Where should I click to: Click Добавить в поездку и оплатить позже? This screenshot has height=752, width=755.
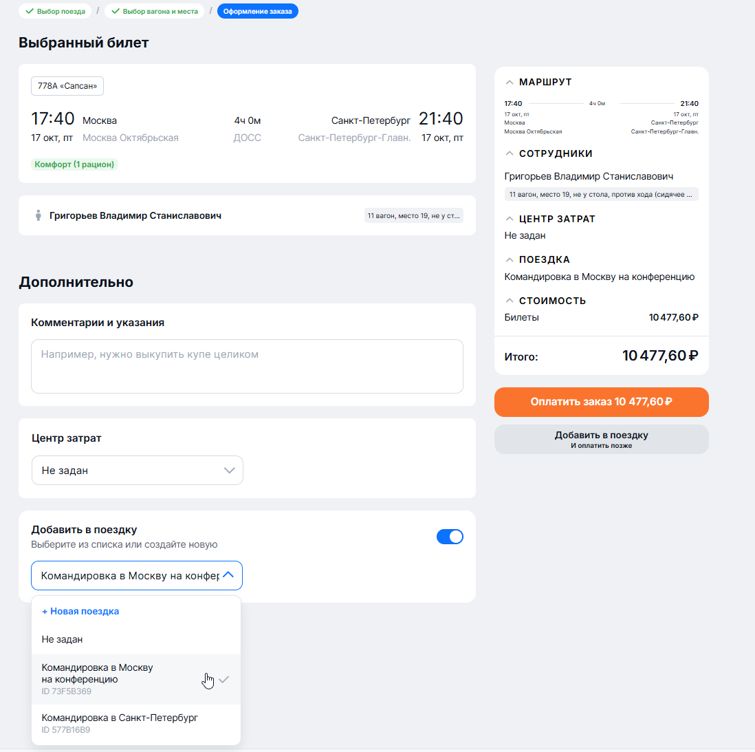601,439
